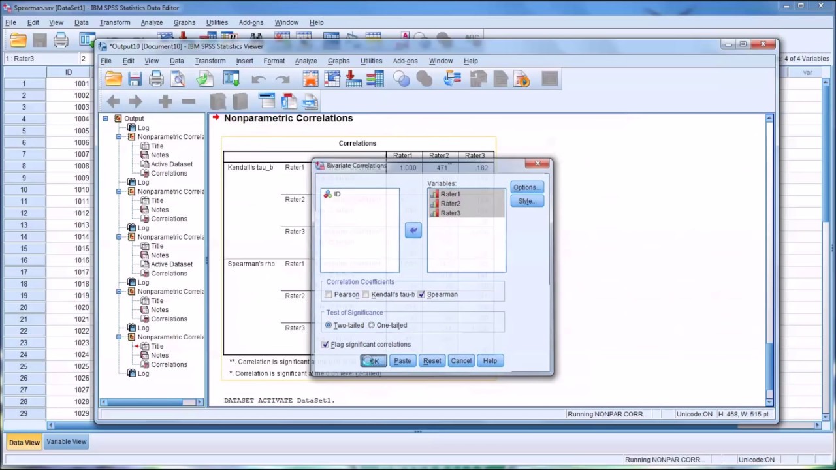Image resolution: width=836 pixels, height=470 pixels.
Task: Open the Variables info icon
Action: [x=375, y=79]
